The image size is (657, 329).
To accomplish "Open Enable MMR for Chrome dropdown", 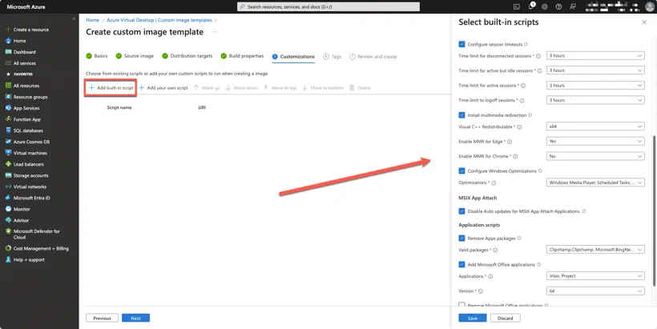I will [x=595, y=156].
